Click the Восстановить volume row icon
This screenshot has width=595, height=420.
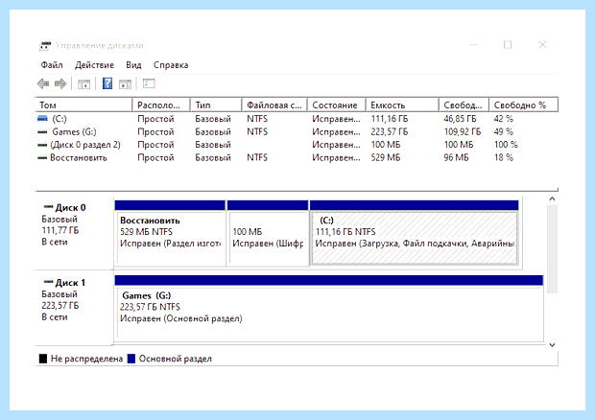[42, 157]
